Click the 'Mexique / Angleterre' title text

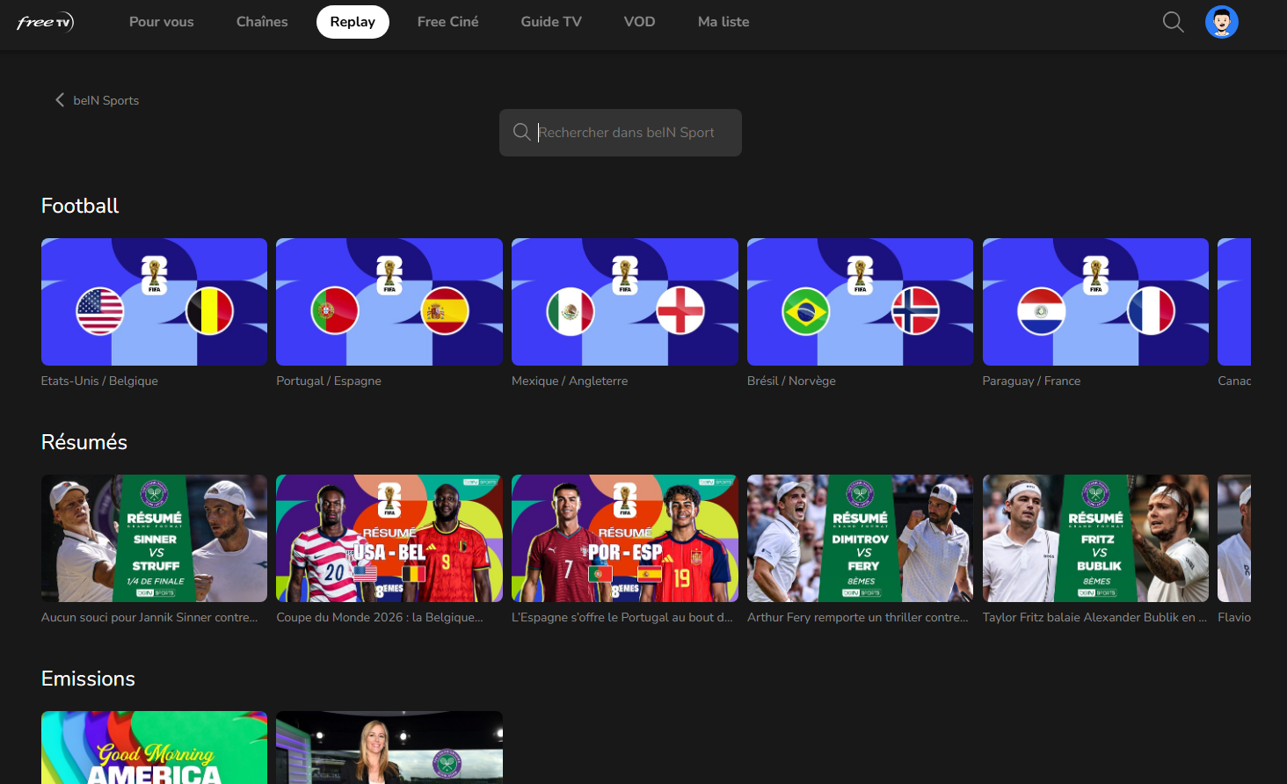coord(570,381)
